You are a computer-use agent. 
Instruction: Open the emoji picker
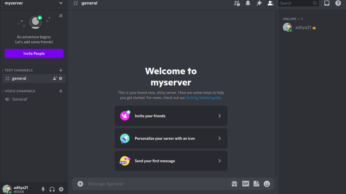[267, 184]
